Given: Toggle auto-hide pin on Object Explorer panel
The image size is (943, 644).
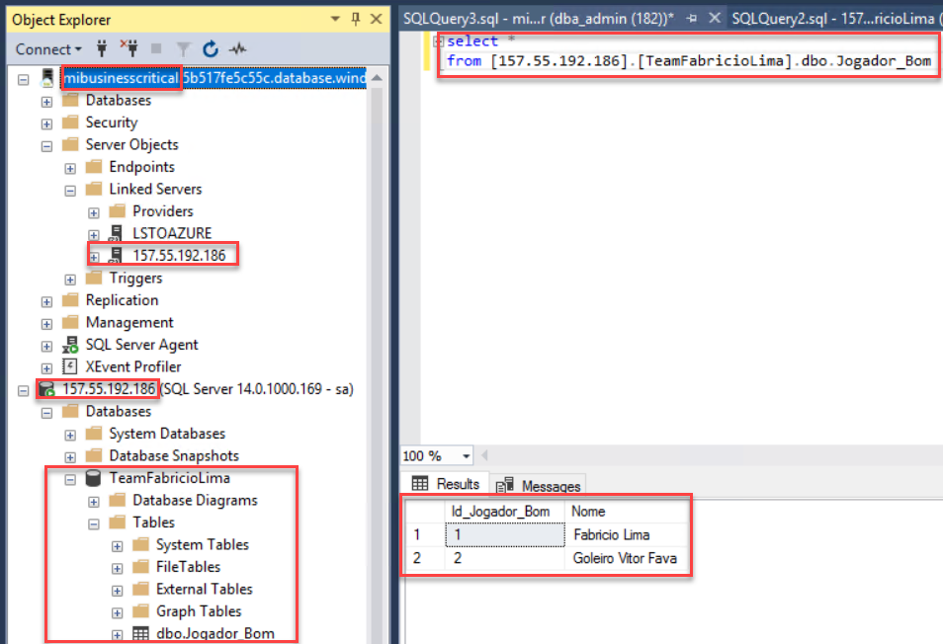Looking at the screenshot, I should click(356, 19).
